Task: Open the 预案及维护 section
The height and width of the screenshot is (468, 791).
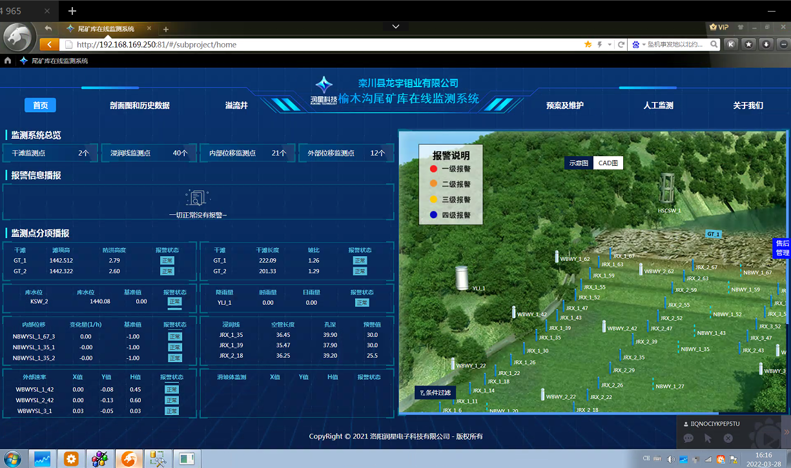Action: point(564,105)
